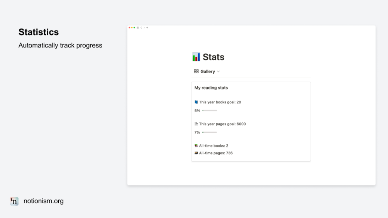This screenshot has height=218, width=388.
Task: Click the notionism logo icon
Action: [x=14, y=201]
